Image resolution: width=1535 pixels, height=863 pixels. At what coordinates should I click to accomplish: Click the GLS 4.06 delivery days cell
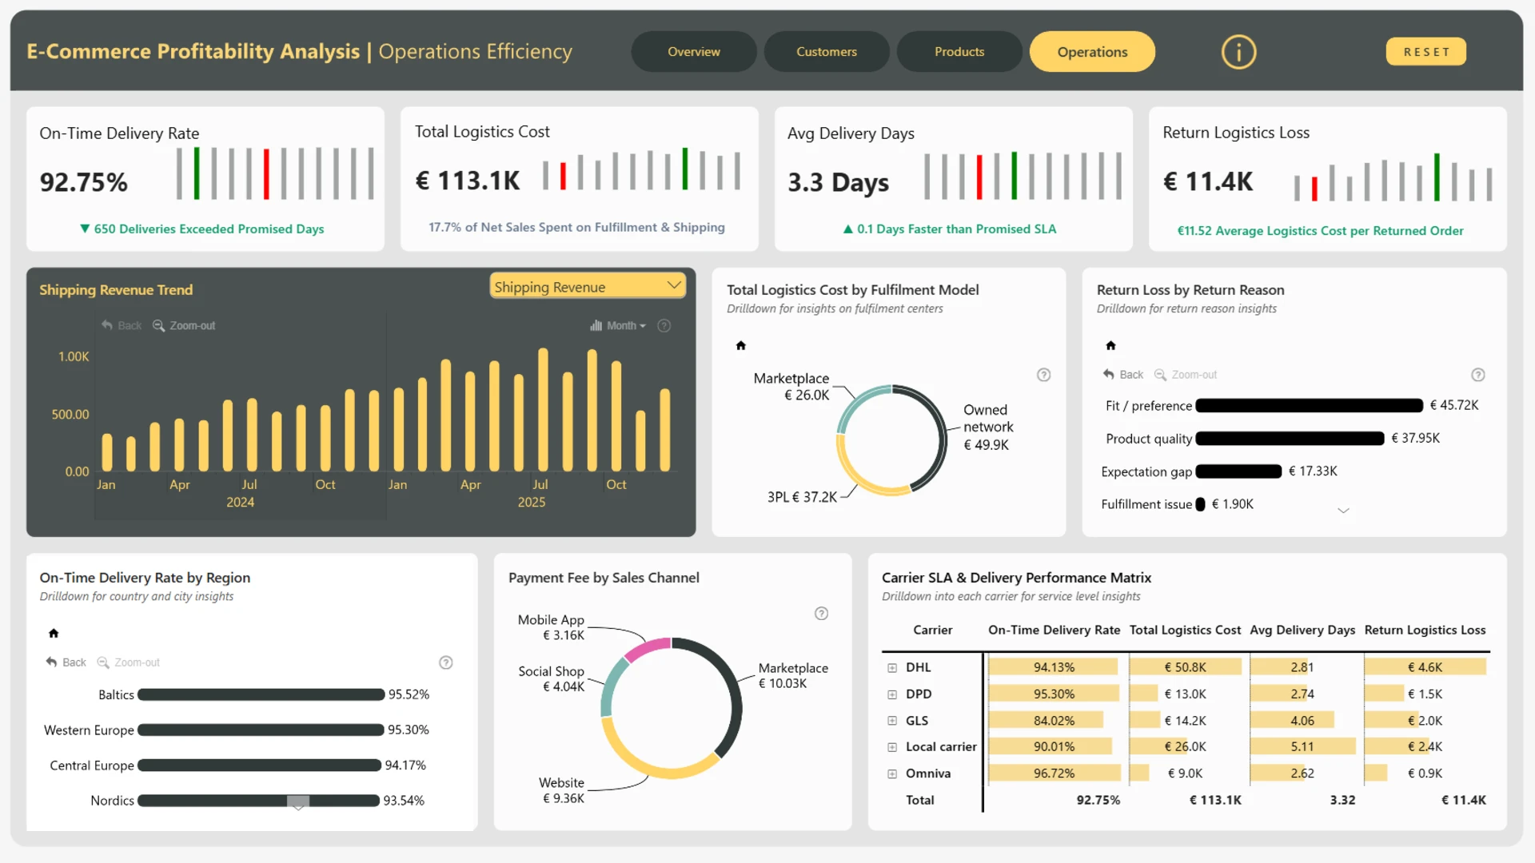point(1302,721)
